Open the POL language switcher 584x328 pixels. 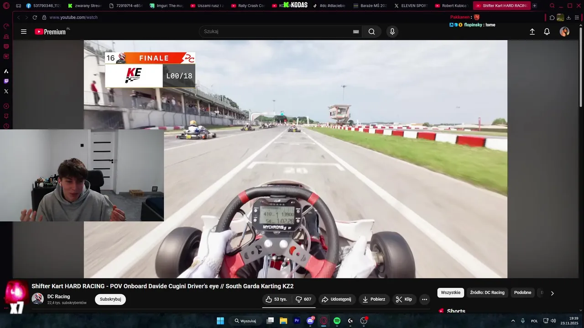pyautogui.click(x=534, y=321)
